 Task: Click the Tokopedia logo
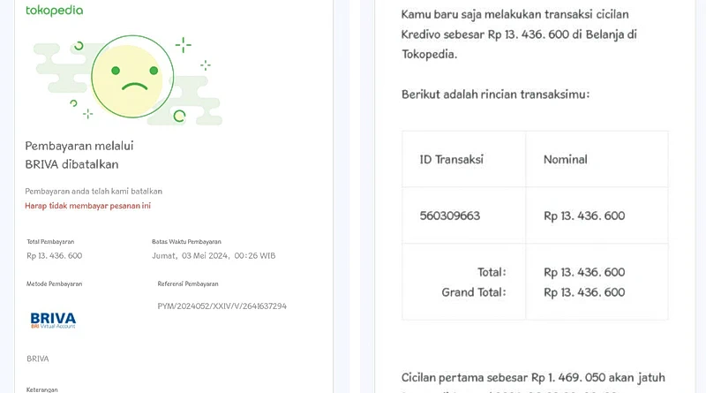point(55,10)
